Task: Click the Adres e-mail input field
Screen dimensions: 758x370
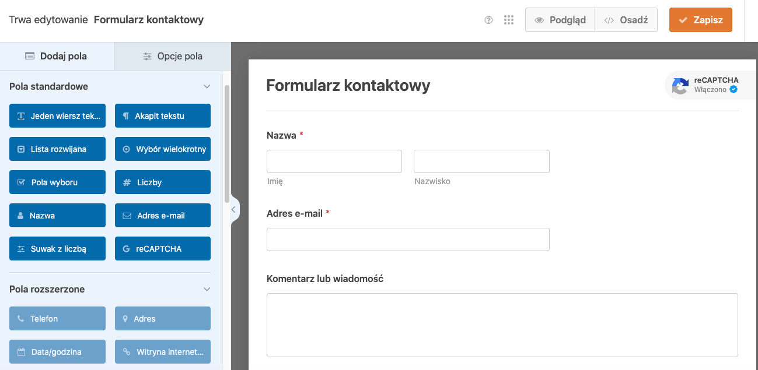Action: click(x=408, y=239)
